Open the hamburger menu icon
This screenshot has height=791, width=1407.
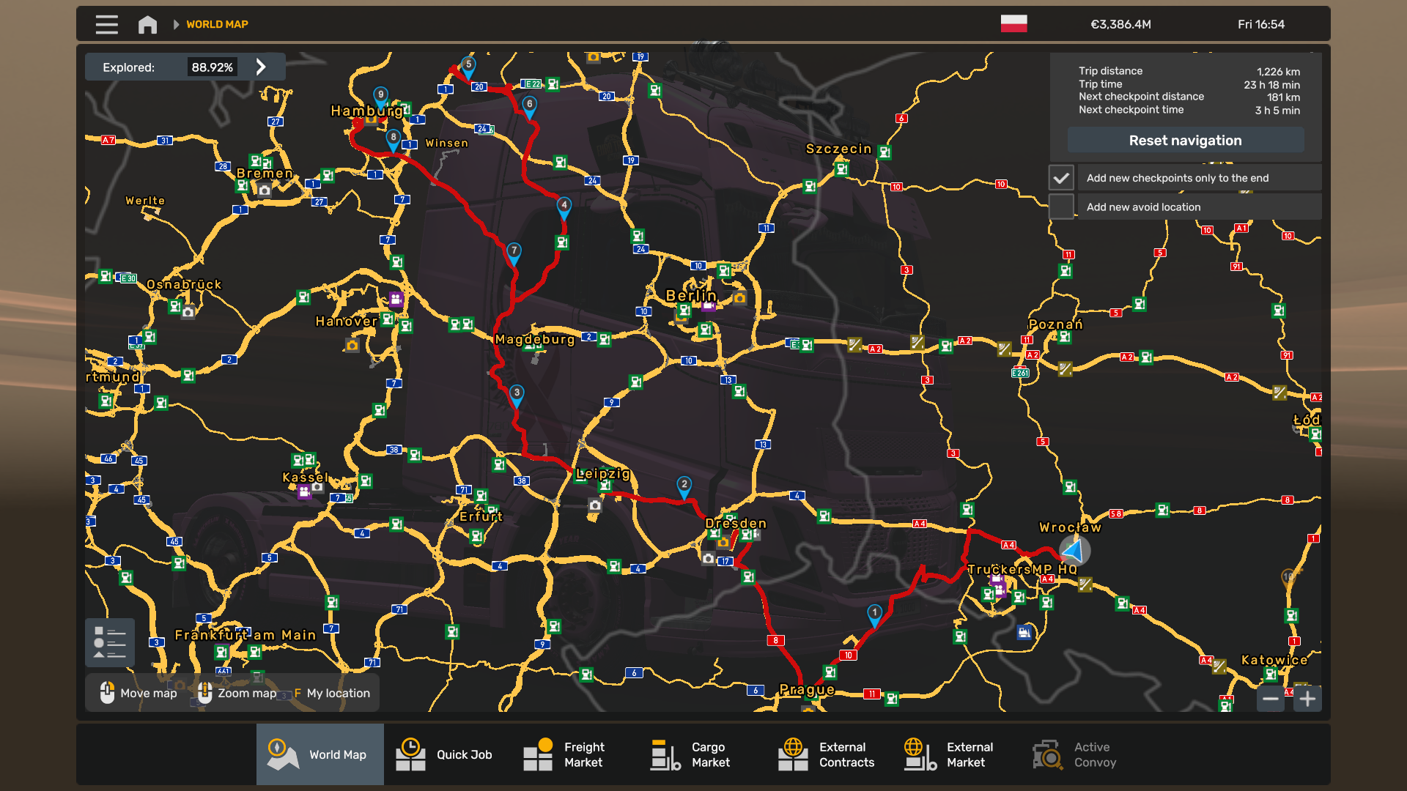click(106, 24)
